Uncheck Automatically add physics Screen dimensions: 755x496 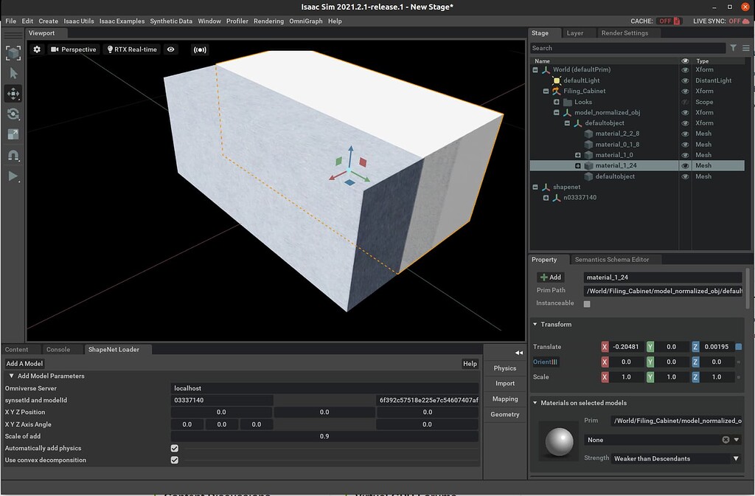click(x=174, y=448)
